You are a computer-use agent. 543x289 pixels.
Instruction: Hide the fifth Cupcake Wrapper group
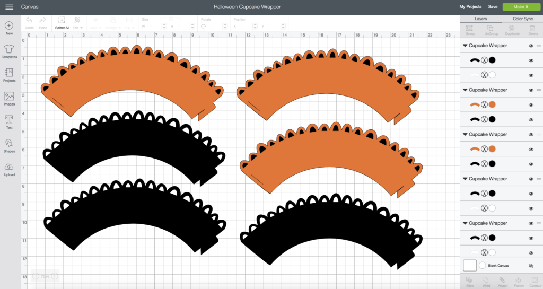(531, 223)
